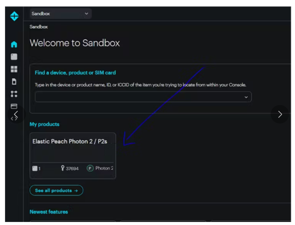Click See all products button

(56, 190)
